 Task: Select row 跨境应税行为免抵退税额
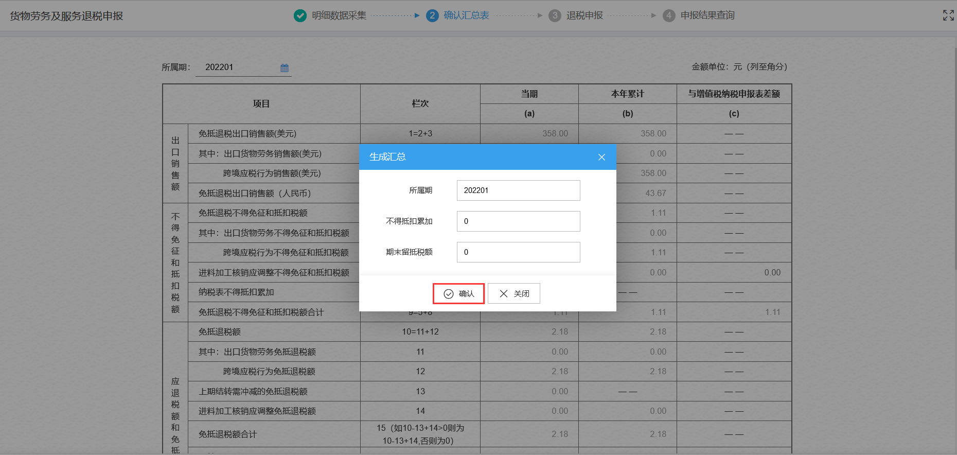[269, 372]
